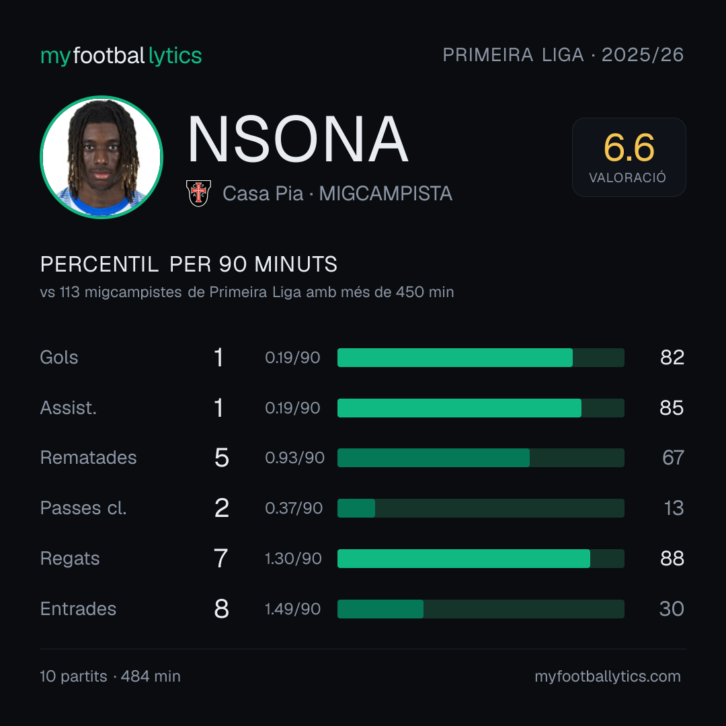This screenshot has height=726, width=726.
Task: Click the Entrades 1.49/90 value
Action: [292, 609]
